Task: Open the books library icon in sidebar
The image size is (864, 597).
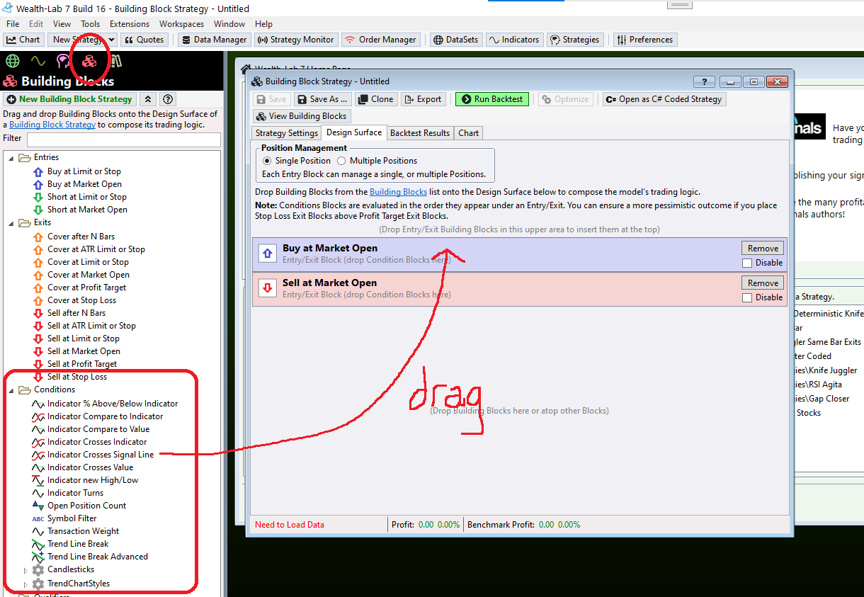Action: point(115,61)
